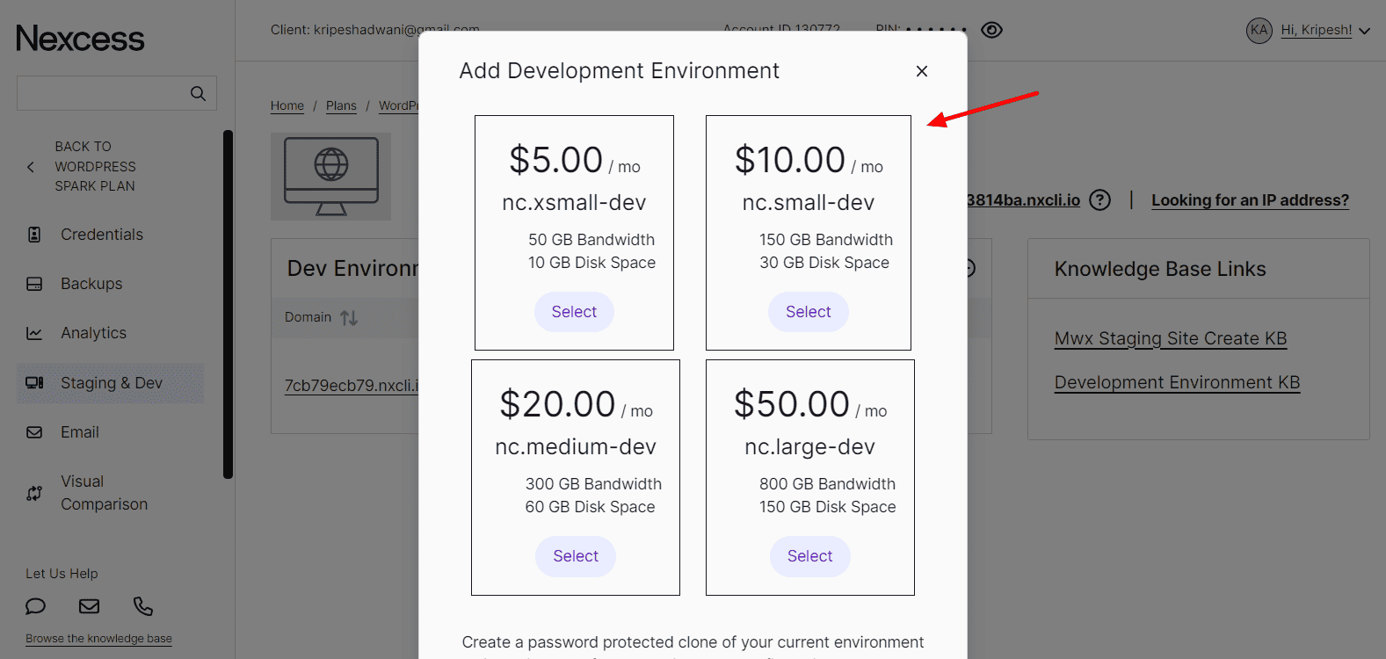Select the $5.00 nc.xsmall-dev plan
This screenshot has width=1386, height=659.
[x=574, y=312]
